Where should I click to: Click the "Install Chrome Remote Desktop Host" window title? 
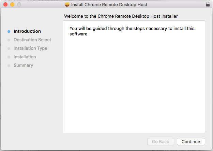click(x=109, y=5)
